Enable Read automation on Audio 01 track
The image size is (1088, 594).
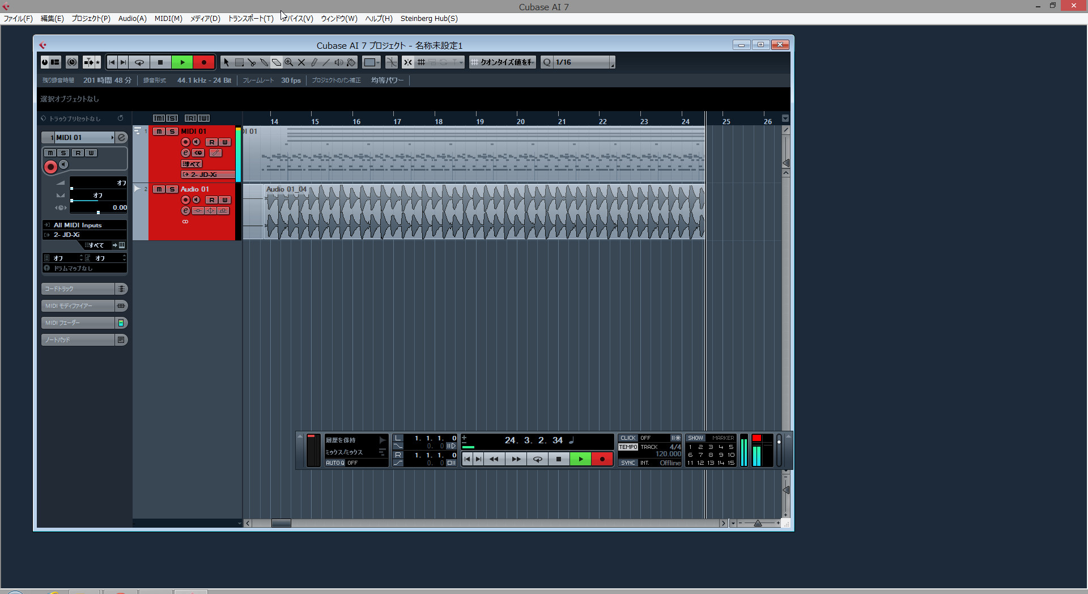tap(212, 200)
